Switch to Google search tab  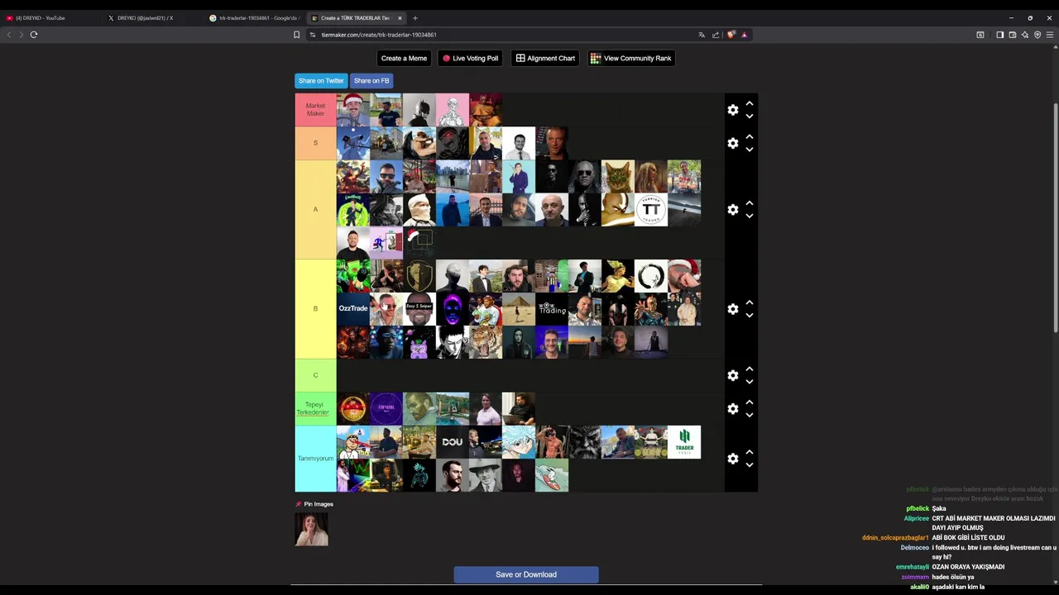click(255, 17)
